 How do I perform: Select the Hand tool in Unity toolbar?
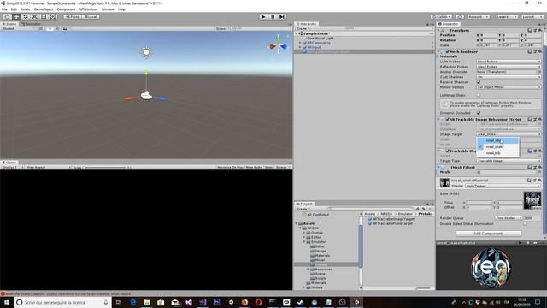[x=7, y=16]
